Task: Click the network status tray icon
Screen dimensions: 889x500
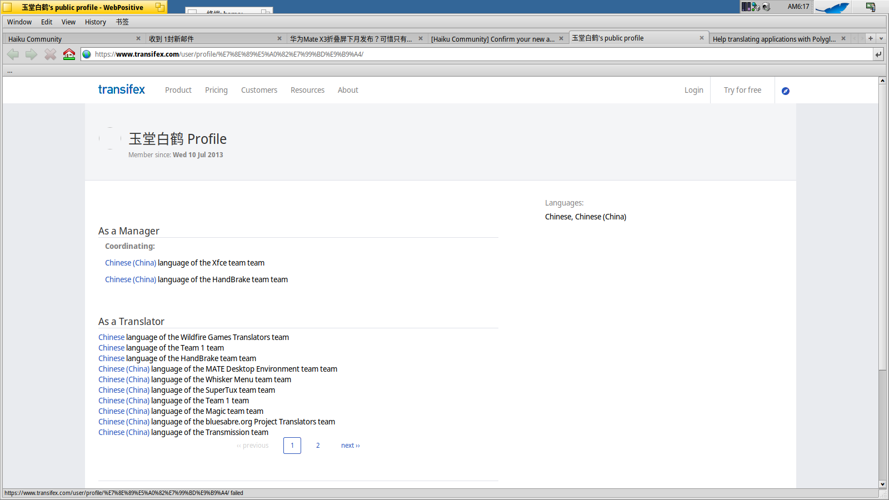Action: click(756, 7)
